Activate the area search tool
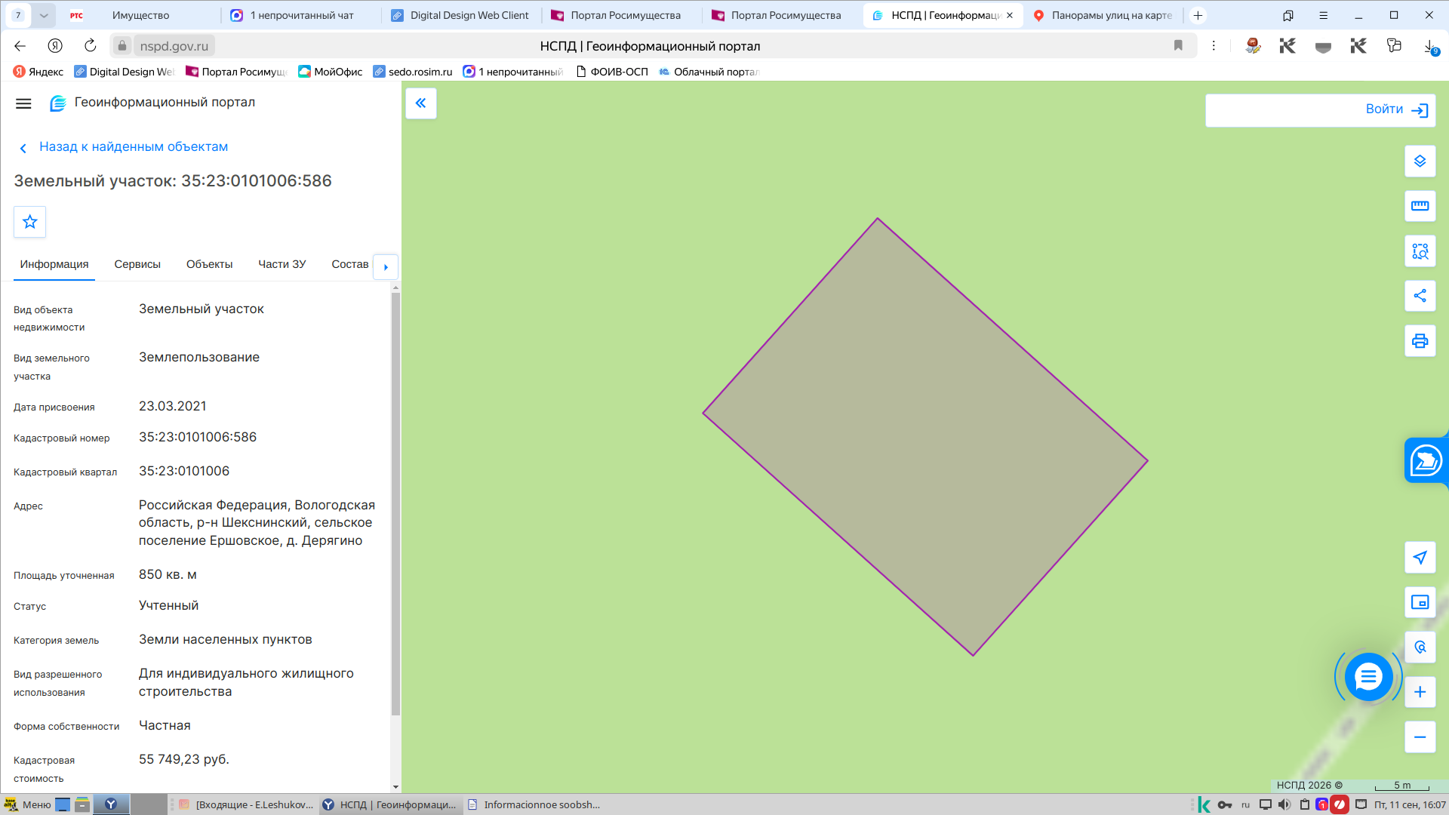The width and height of the screenshot is (1449, 815). [x=1420, y=251]
